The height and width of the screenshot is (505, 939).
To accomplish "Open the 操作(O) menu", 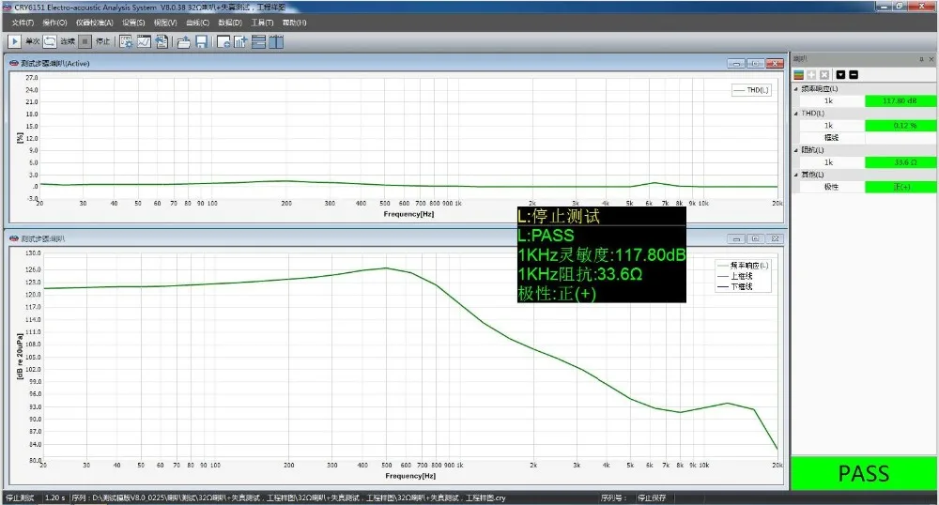I will pyautogui.click(x=54, y=23).
